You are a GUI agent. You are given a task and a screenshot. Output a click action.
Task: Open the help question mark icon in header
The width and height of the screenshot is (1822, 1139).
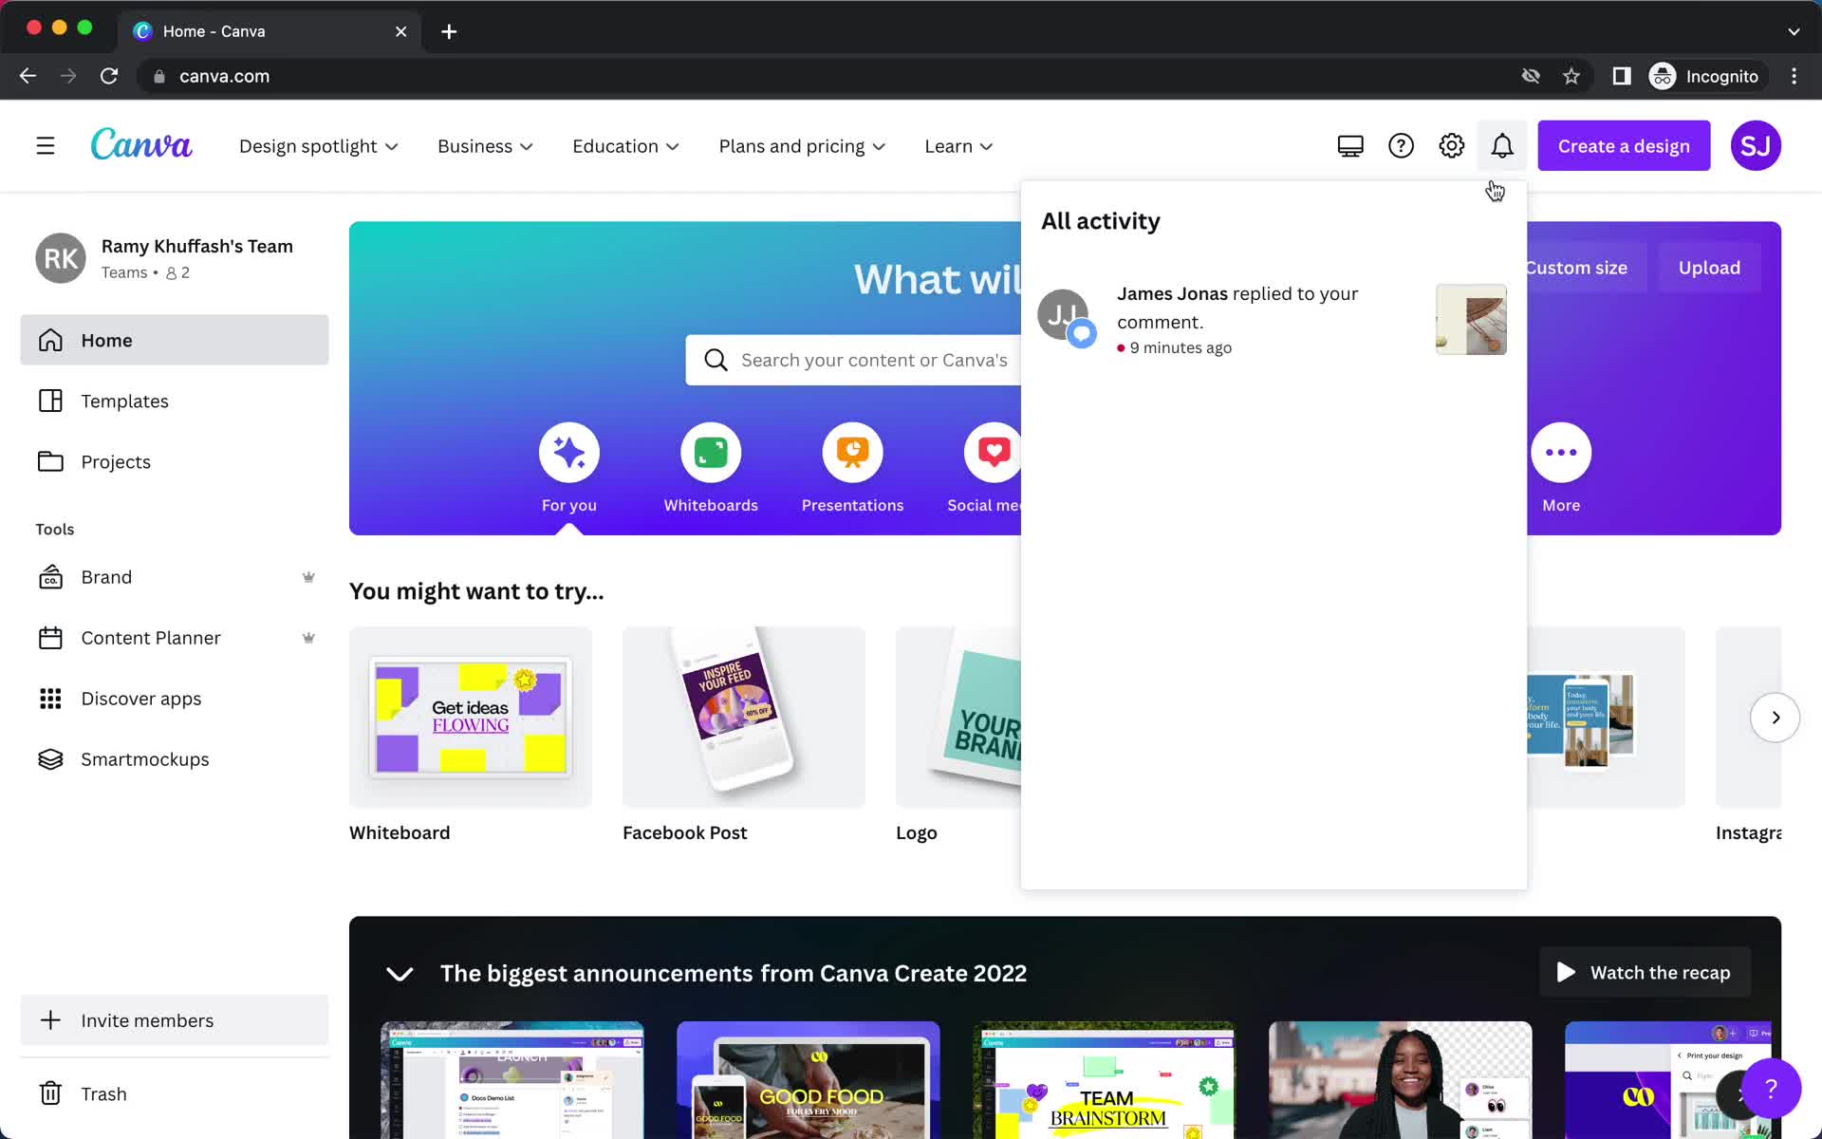click(x=1401, y=146)
